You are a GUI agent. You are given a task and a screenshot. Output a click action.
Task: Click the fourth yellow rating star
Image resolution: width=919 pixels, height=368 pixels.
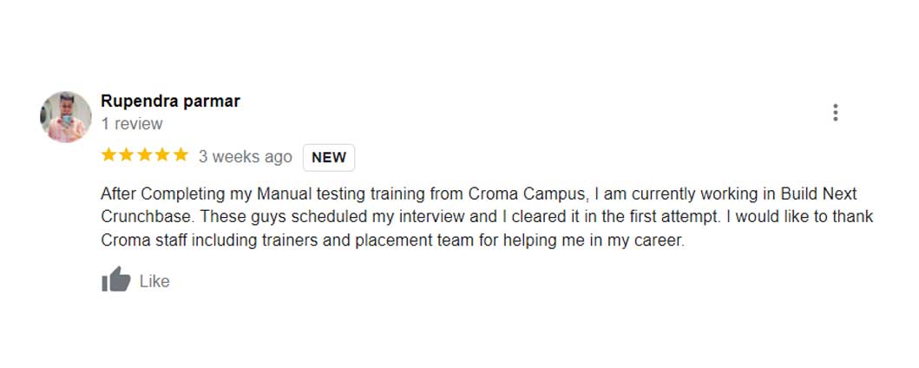(x=162, y=155)
